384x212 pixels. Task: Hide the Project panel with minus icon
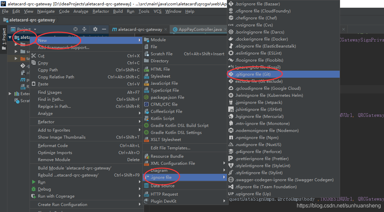tap(104, 29)
